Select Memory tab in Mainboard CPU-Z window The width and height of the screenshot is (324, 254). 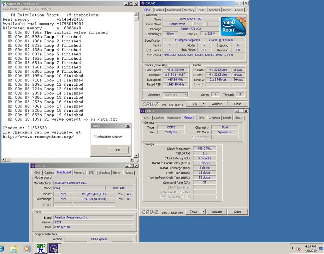tap(79, 173)
